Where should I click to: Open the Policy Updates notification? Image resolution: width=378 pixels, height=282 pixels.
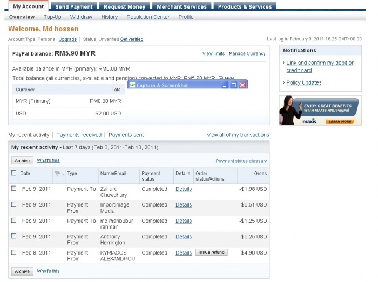(303, 83)
